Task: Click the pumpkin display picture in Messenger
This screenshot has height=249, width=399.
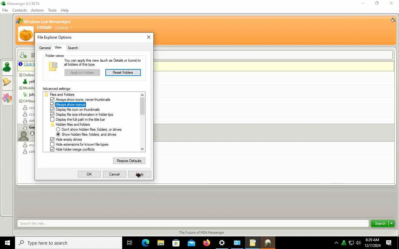Action: tap(26, 34)
